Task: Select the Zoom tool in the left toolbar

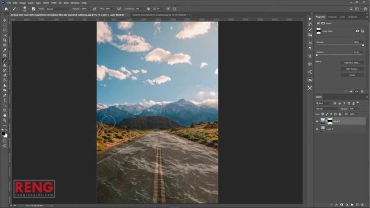Action: coord(5,120)
